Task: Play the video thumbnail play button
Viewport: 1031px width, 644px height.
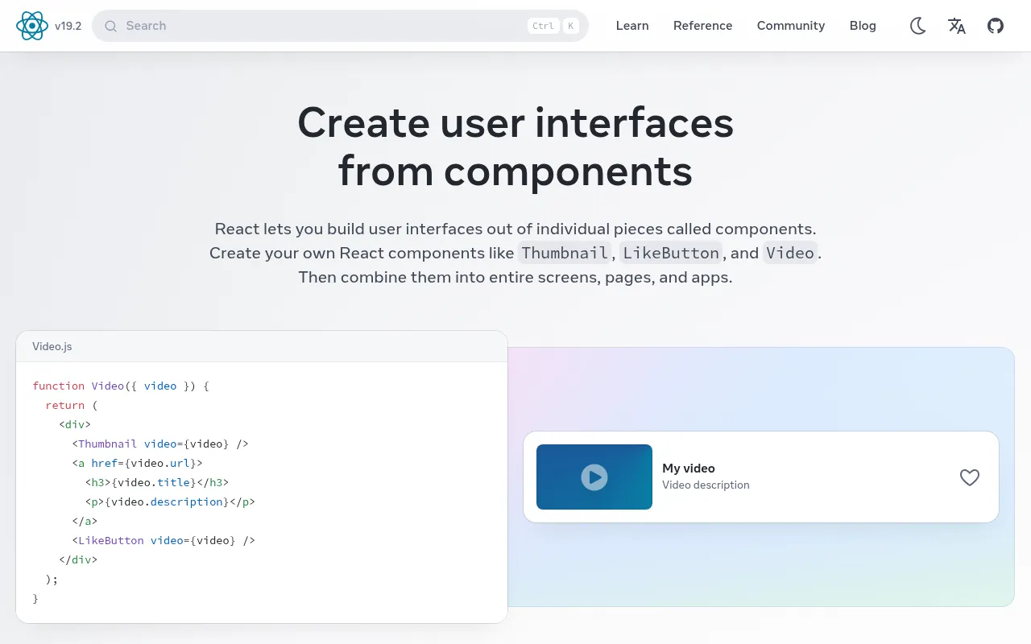Action: point(594,477)
